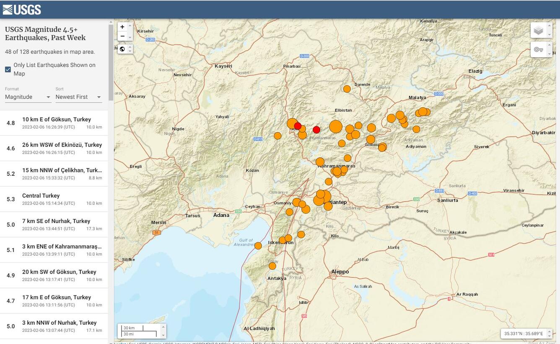Select the globe icon to reset map view

[x=123, y=49]
